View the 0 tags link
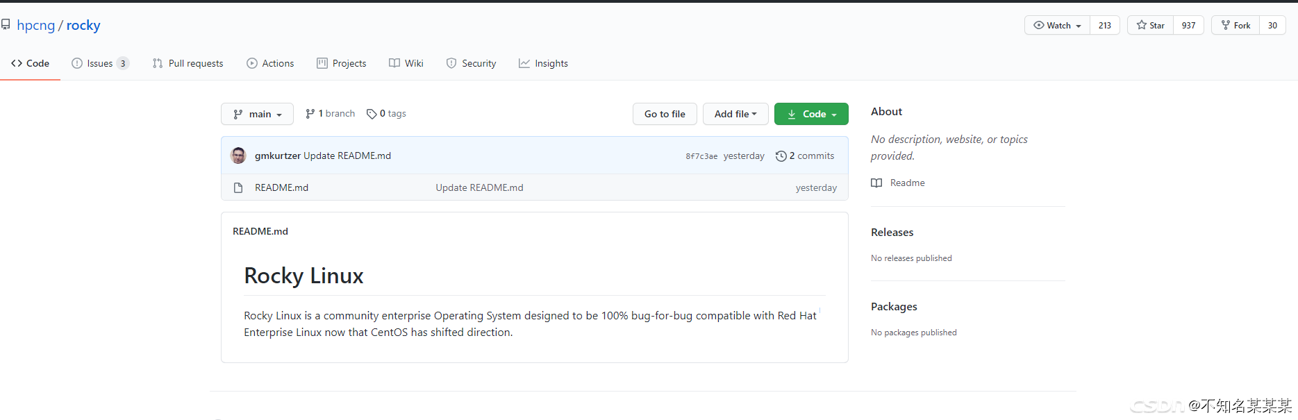This screenshot has height=420, width=1298. (386, 114)
